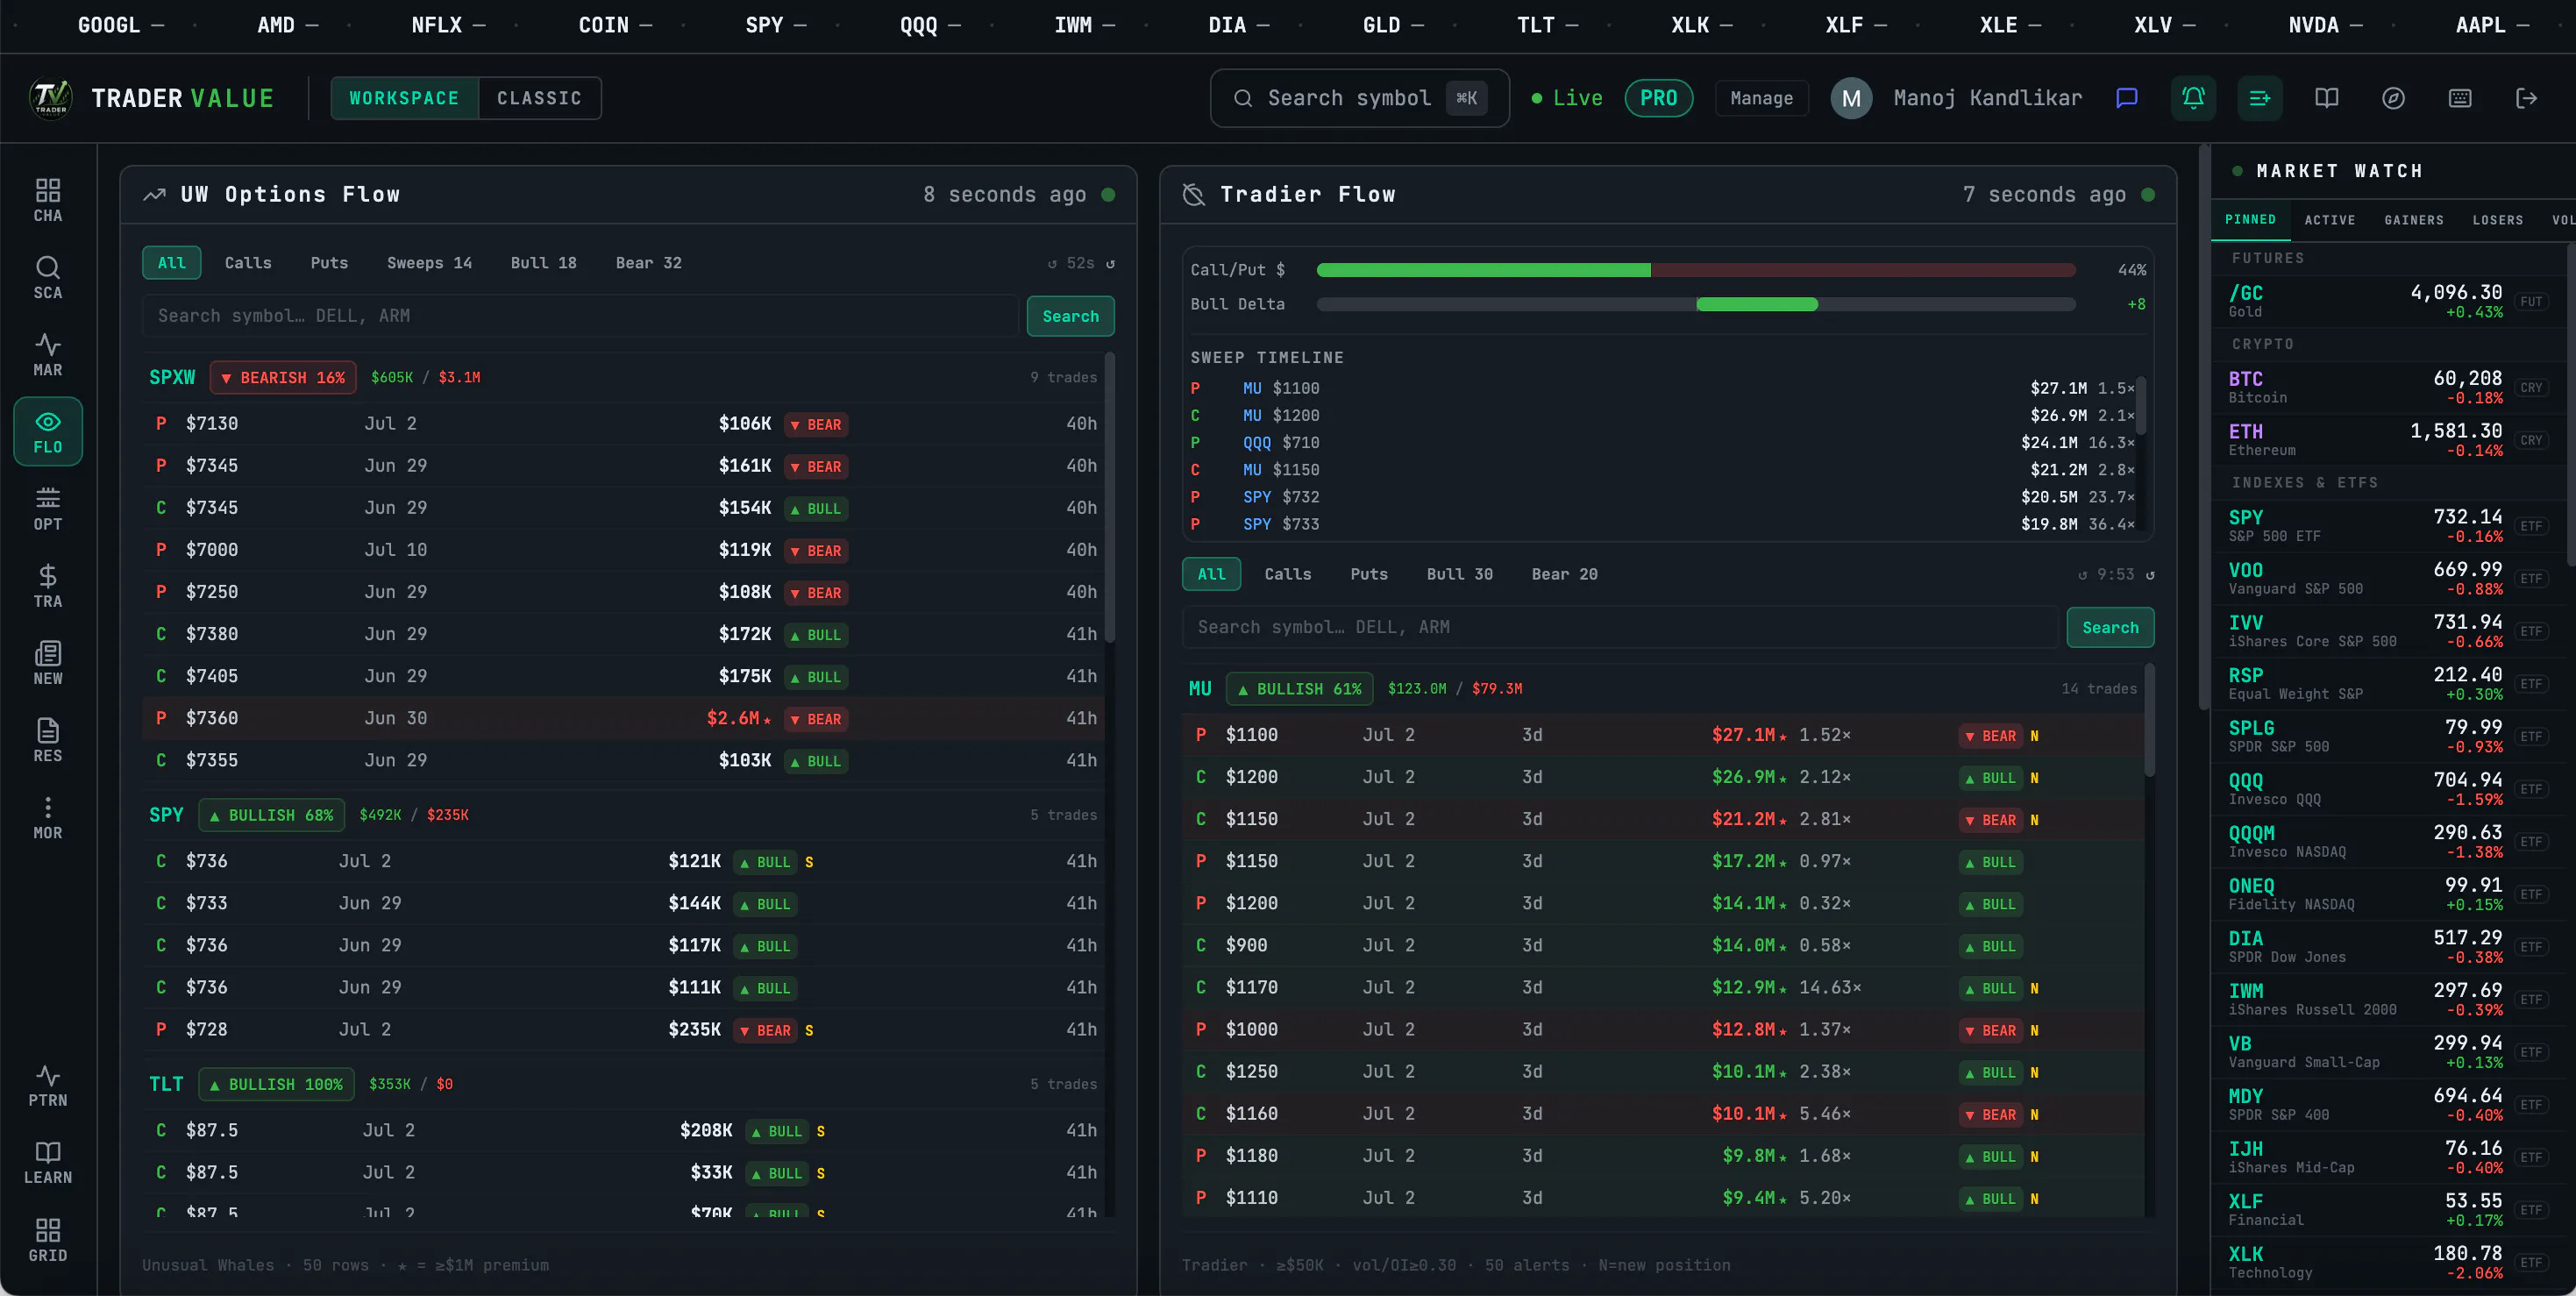Collapse the TLT BULLISH 100% group header

pos(623,1084)
